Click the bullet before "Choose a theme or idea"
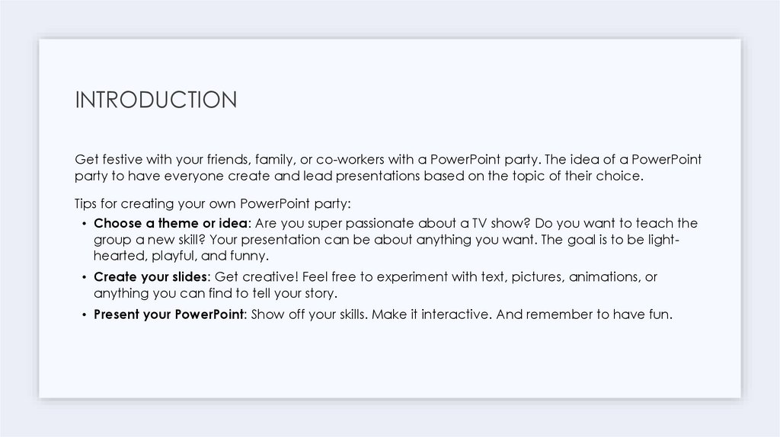The image size is (780, 437). (x=83, y=224)
